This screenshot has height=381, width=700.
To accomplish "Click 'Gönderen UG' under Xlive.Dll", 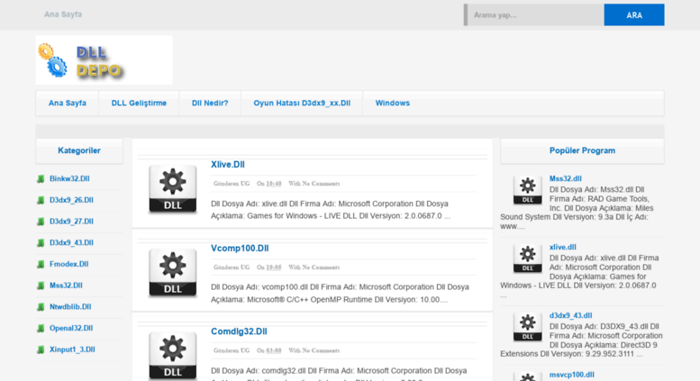I will coord(232,184).
